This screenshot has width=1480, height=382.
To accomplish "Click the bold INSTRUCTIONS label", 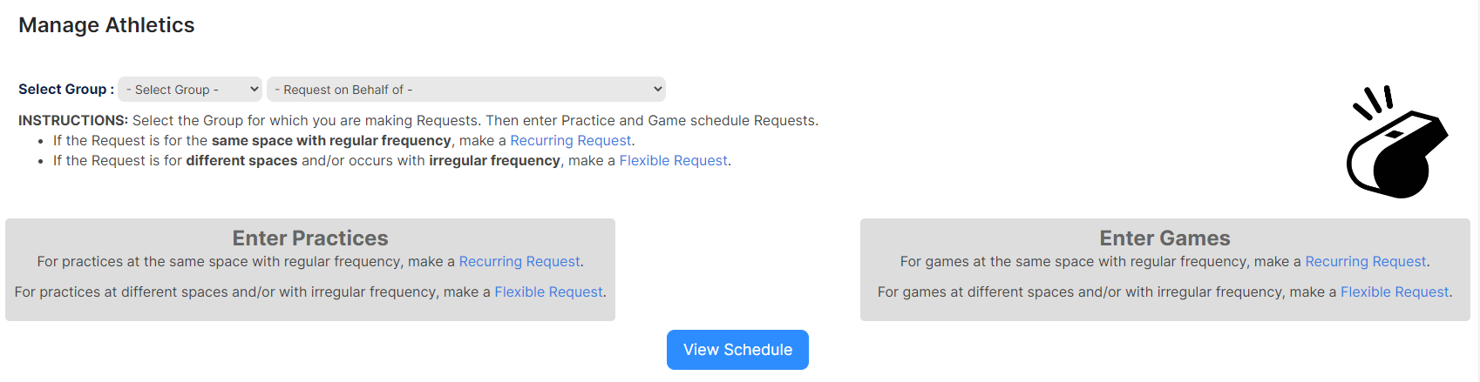I will (73, 120).
